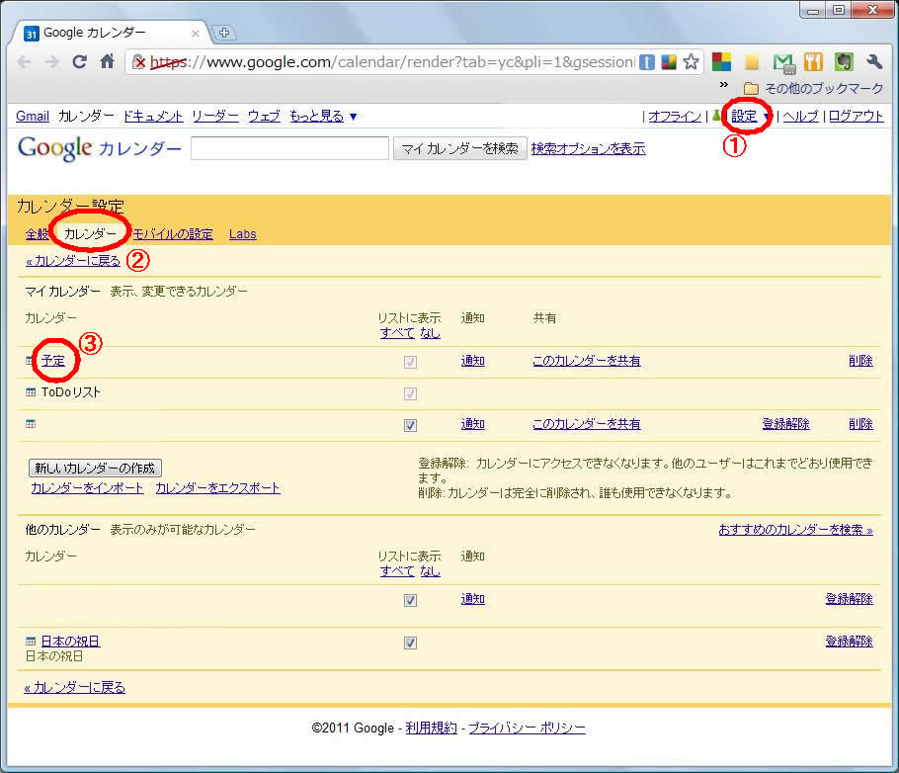The height and width of the screenshot is (773, 899).
Task: Click なし under Other Calendars list
Action: pyautogui.click(x=430, y=571)
